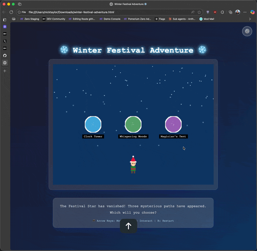Open the game's settings gear
Screen dimensions: 257x251
(247, 31)
